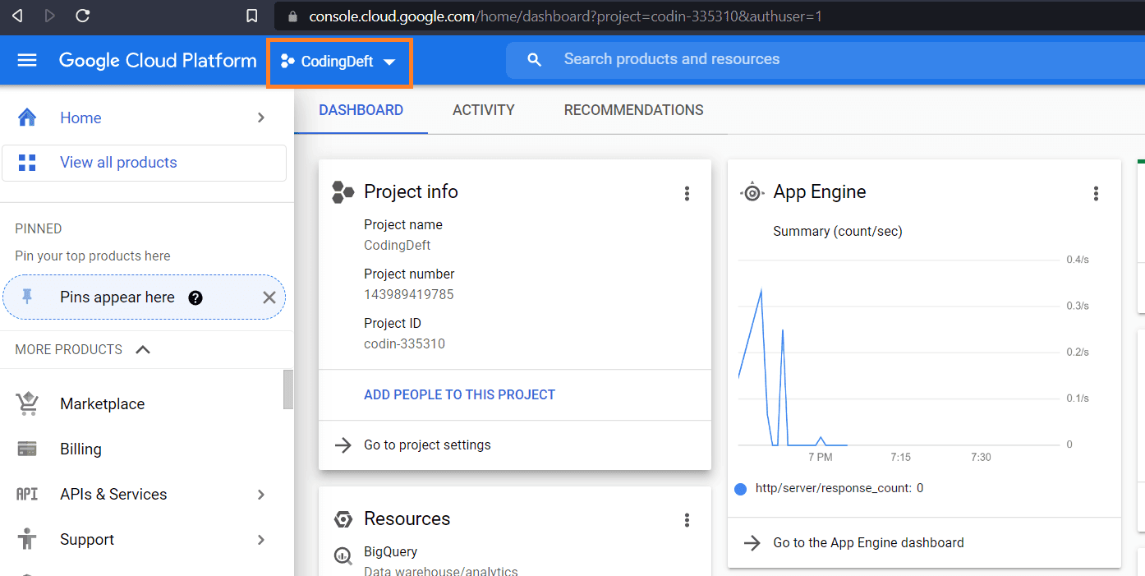Click the Project info hexagon icon
This screenshot has width=1145, height=576.
(343, 192)
